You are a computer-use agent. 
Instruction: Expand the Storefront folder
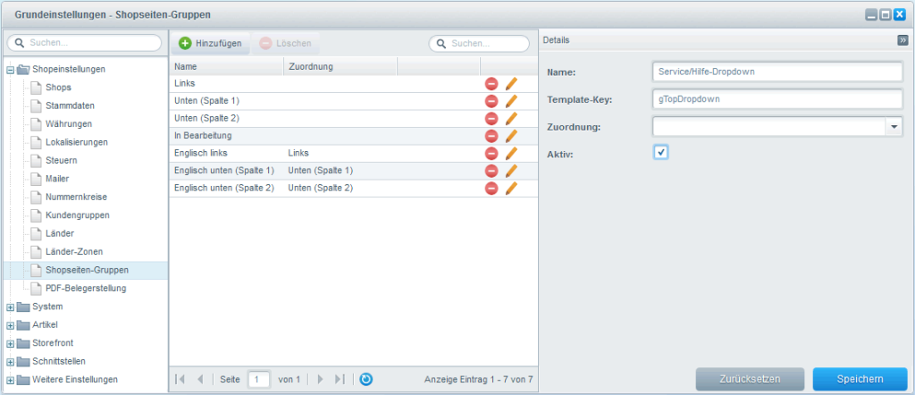pos(11,343)
